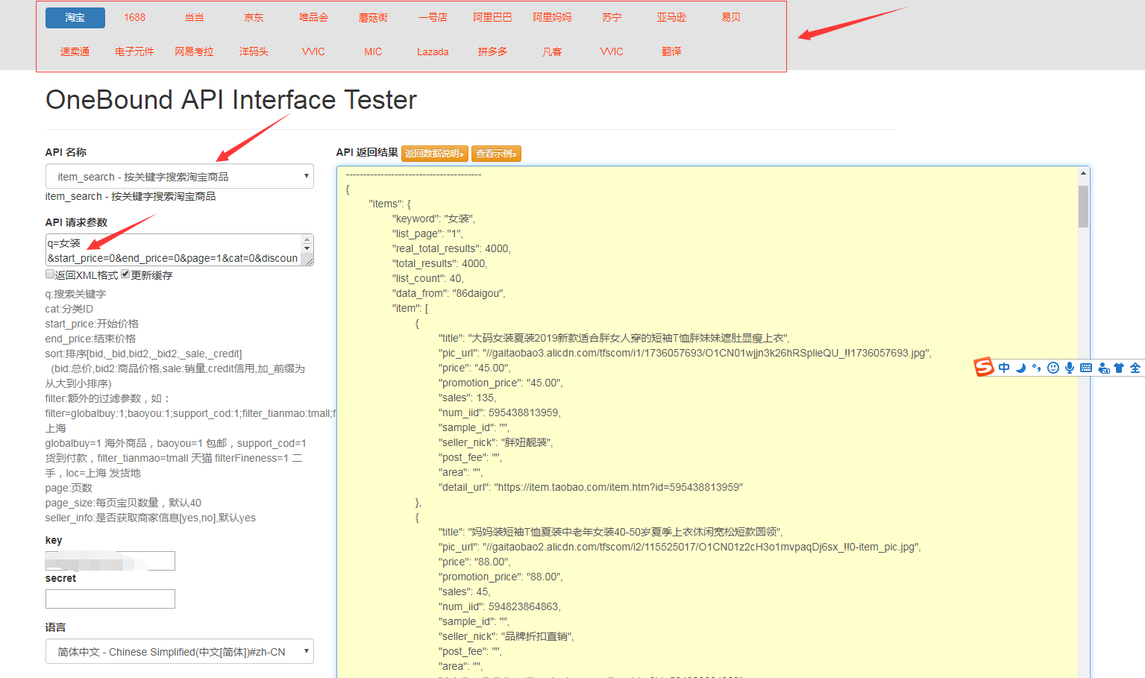Expand the 语言 language dropdown
This screenshot has width=1145, height=678.
(180, 651)
